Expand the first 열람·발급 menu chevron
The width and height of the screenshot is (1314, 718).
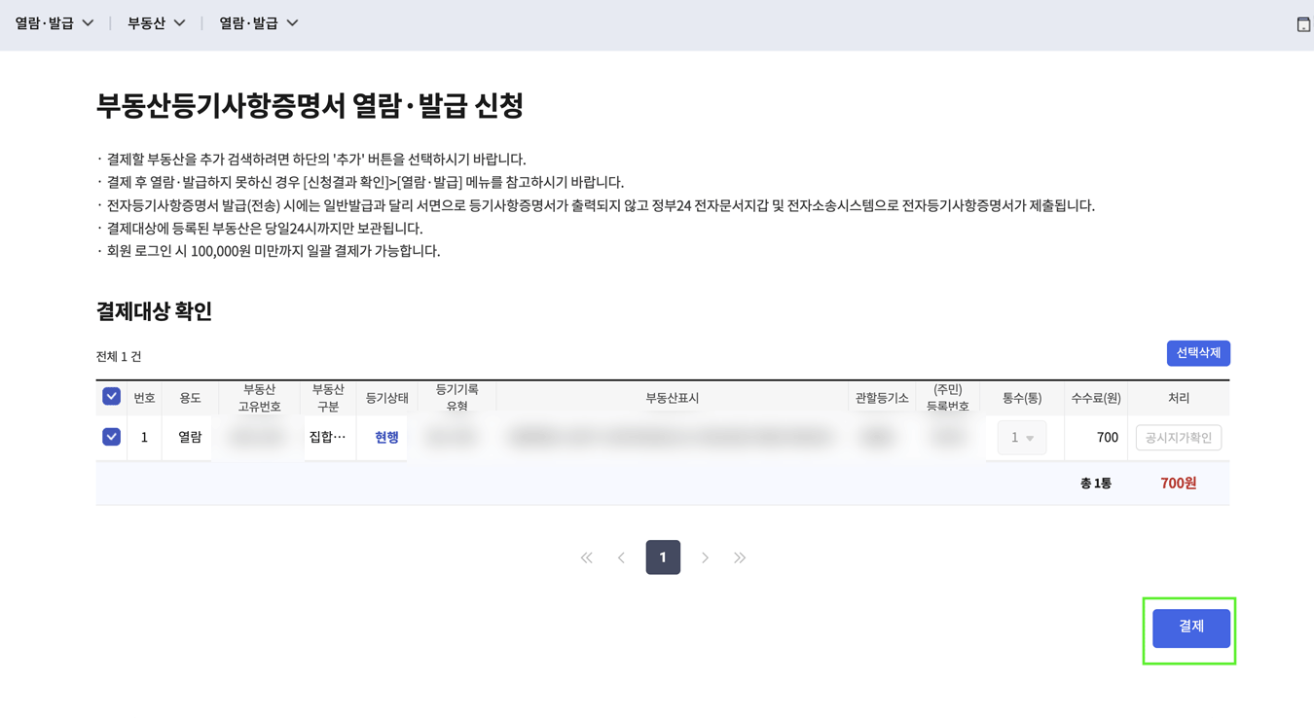coord(89,22)
